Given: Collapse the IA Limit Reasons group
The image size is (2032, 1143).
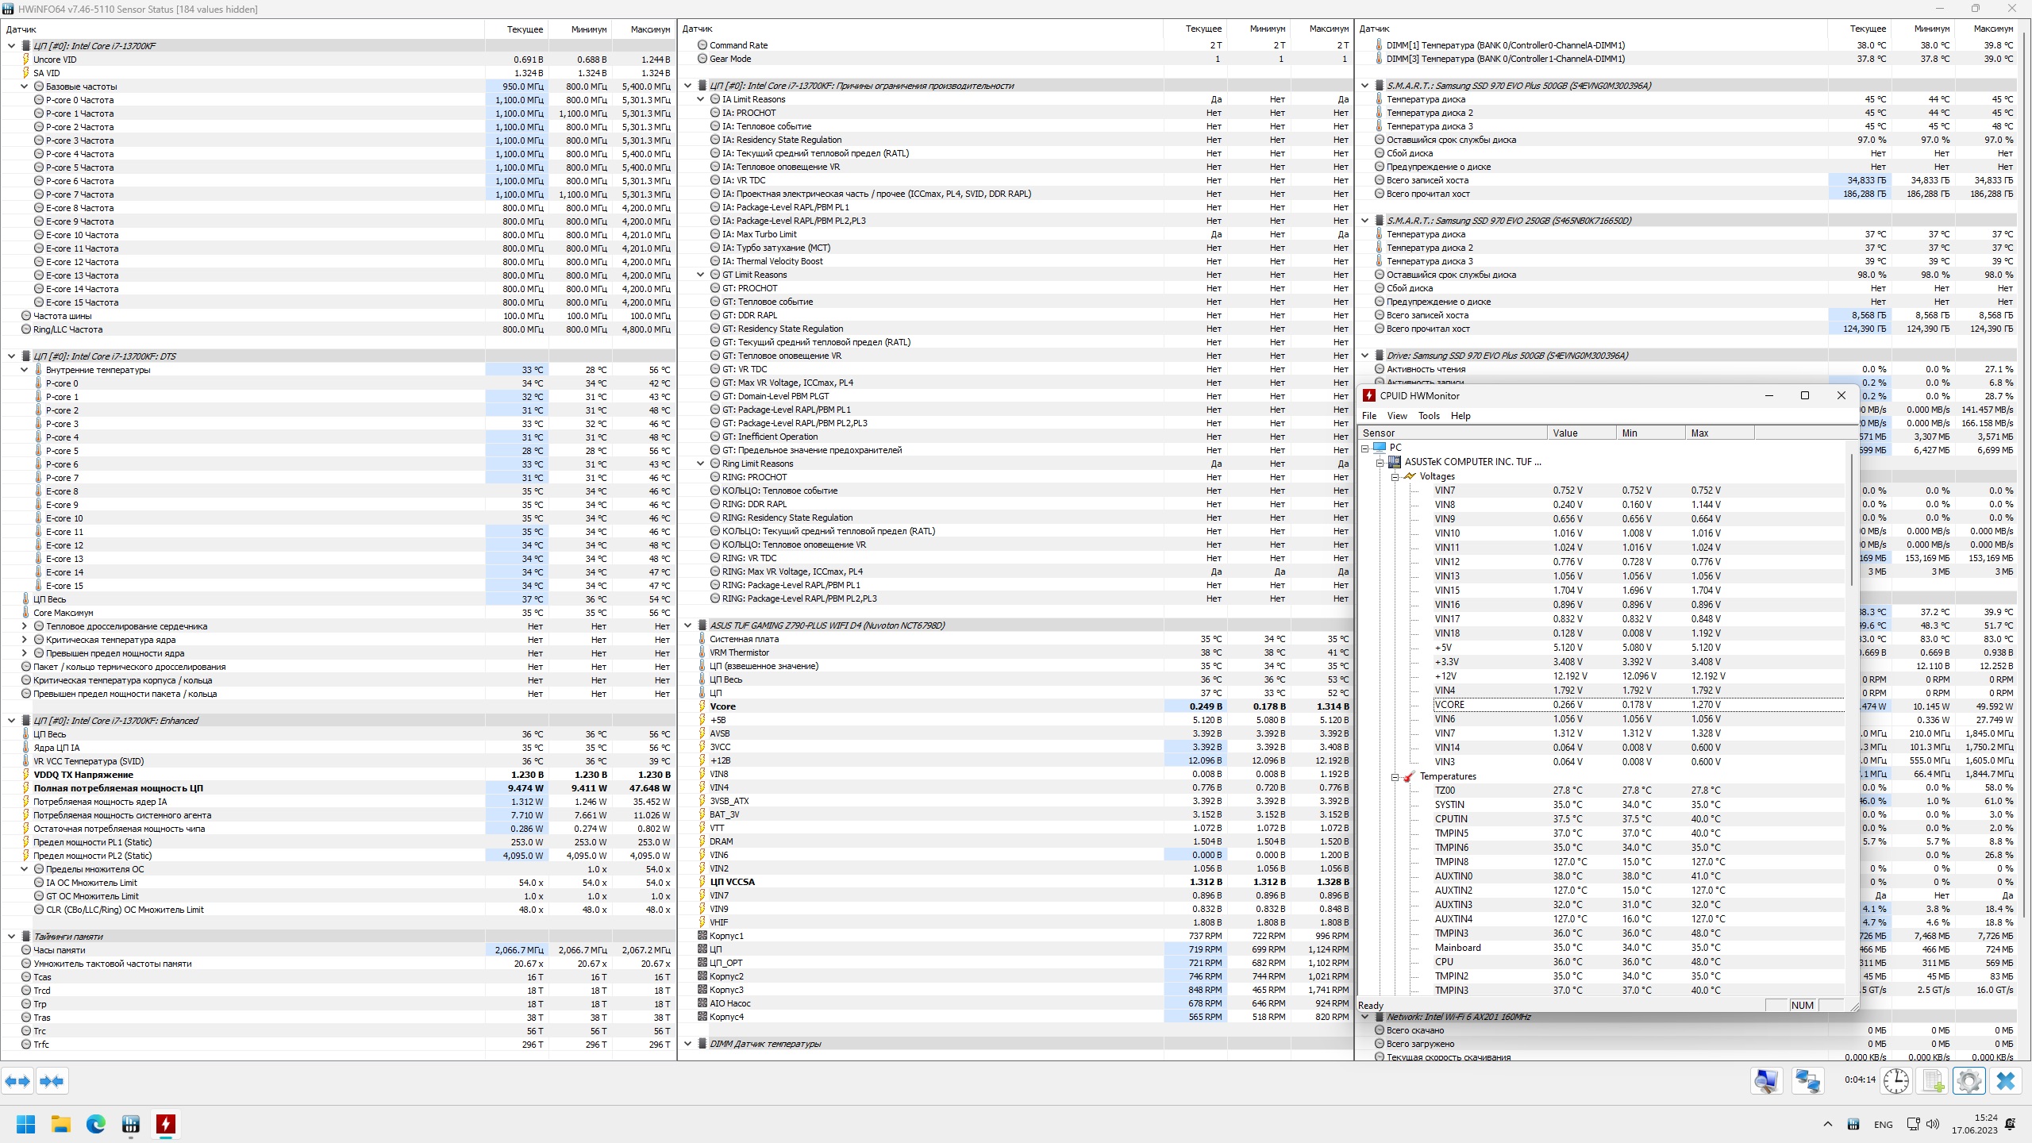Looking at the screenshot, I should (x=701, y=99).
